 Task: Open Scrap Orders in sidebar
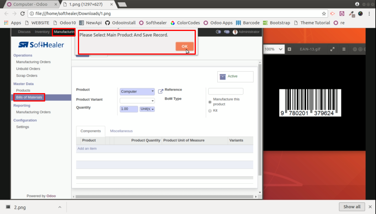pos(27,76)
